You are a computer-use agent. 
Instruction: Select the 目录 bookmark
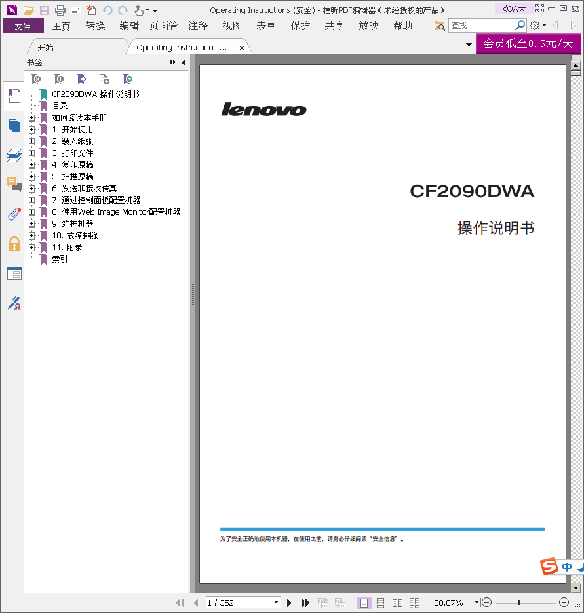(x=60, y=106)
